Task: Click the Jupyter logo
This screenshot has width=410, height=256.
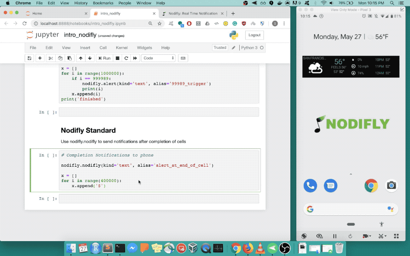Action: [43, 35]
